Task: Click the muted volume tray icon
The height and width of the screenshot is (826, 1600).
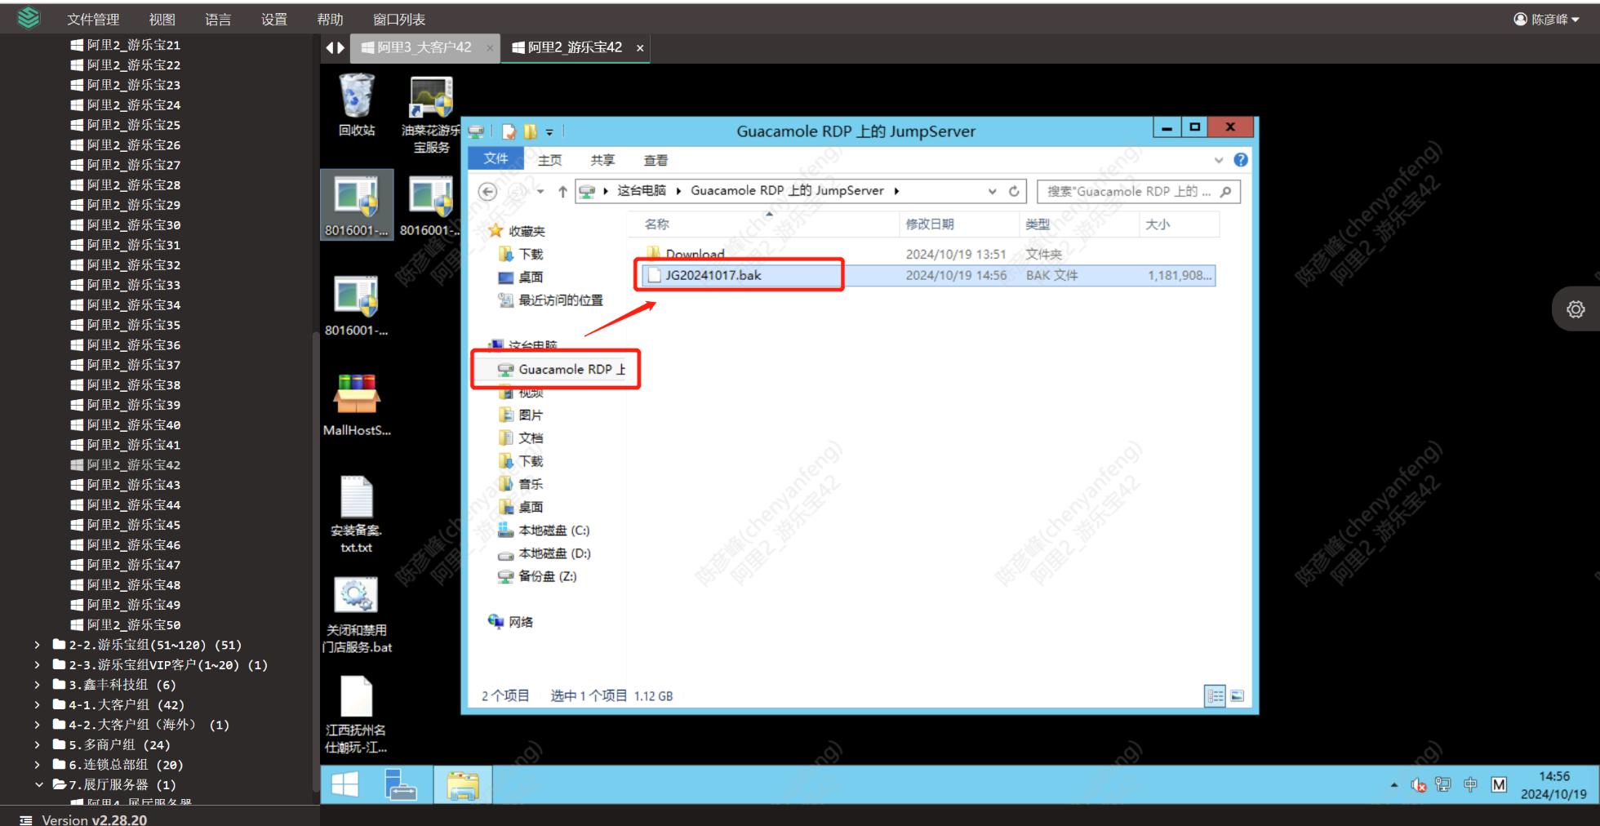Action: (x=1419, y=785)
